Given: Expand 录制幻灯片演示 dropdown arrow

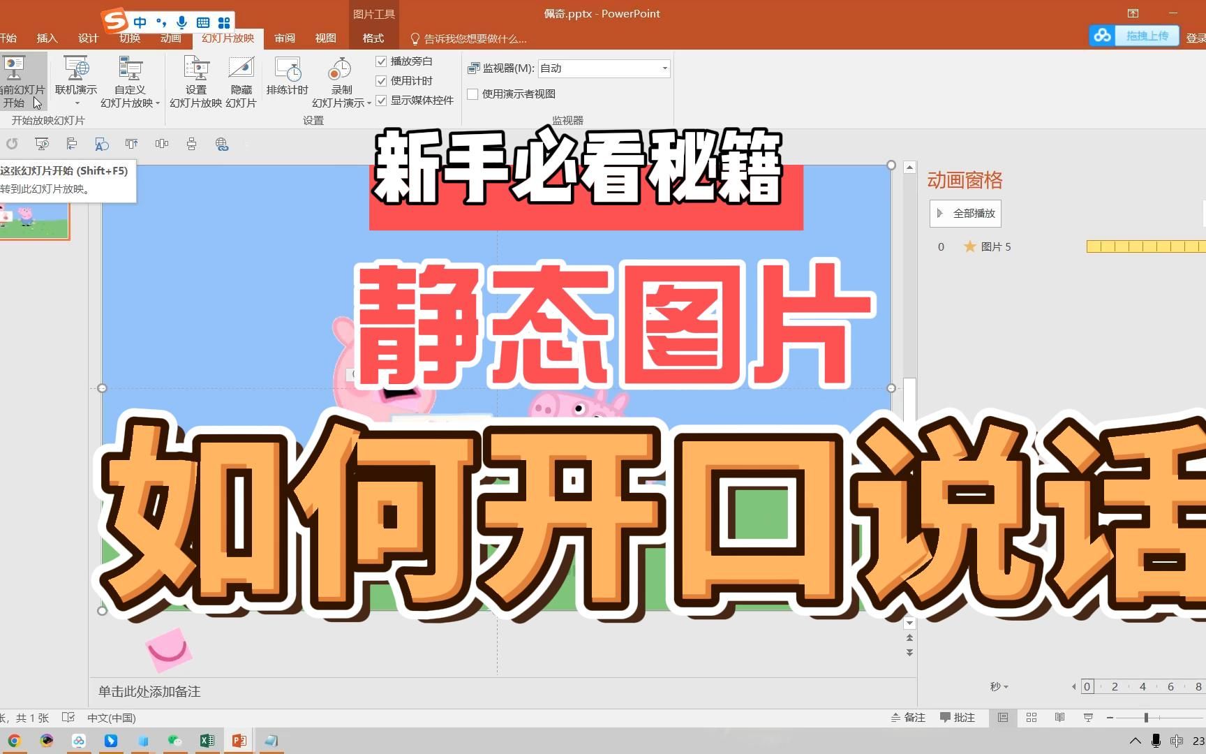Looking at the screenshot, I should pyautogui.click(x=369, y=103).
